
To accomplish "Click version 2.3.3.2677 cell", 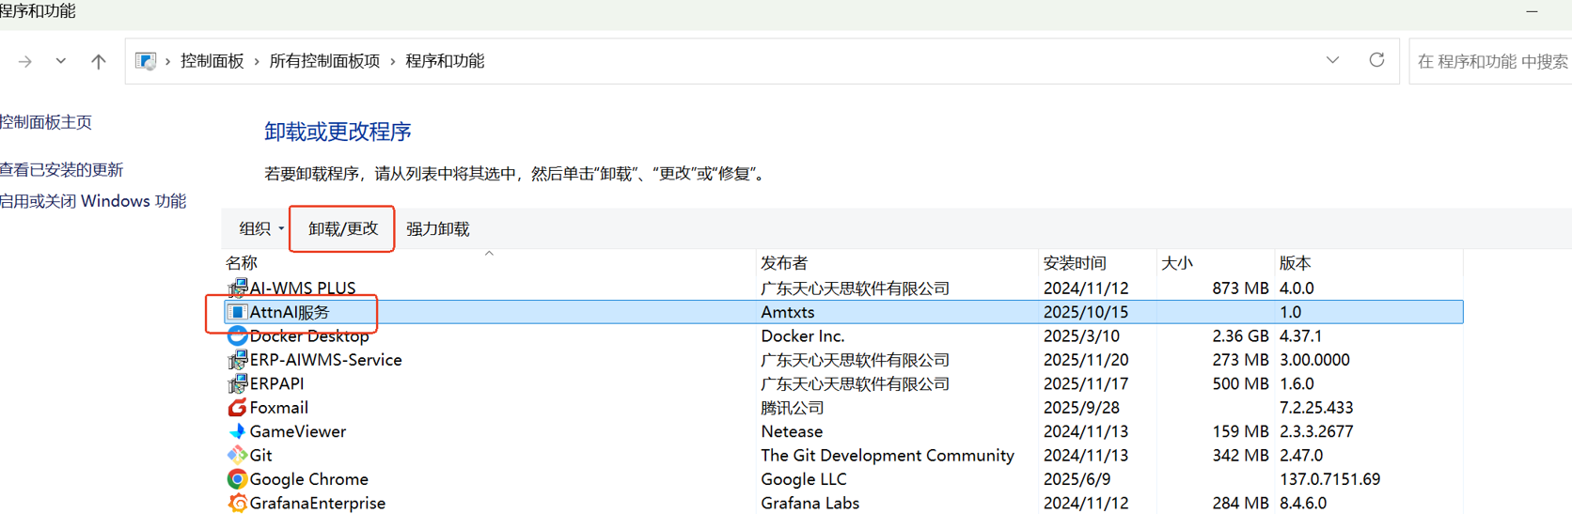I will [1316, 431].
